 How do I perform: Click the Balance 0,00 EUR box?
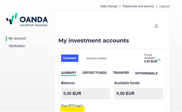coord(86,93)
